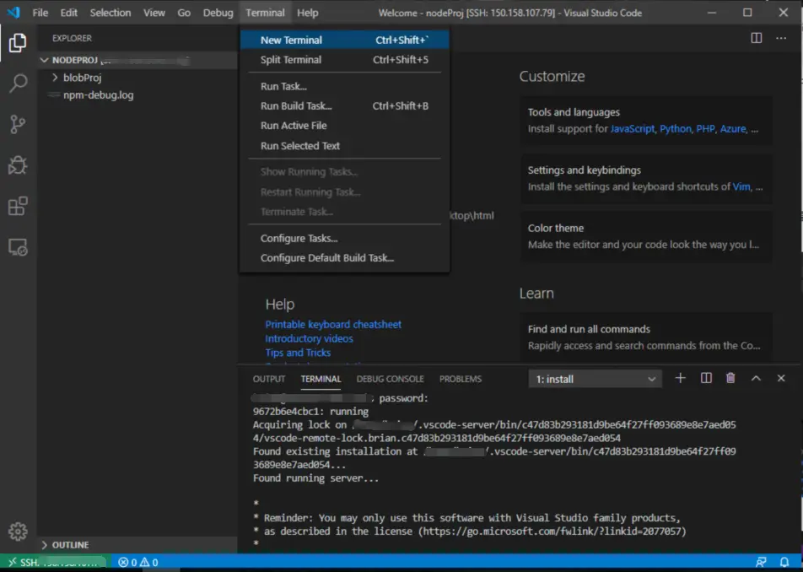This screenshot has width=803, height=572.
Task: Switch to the OUTPUT panel tab
Action: [269, 379]
